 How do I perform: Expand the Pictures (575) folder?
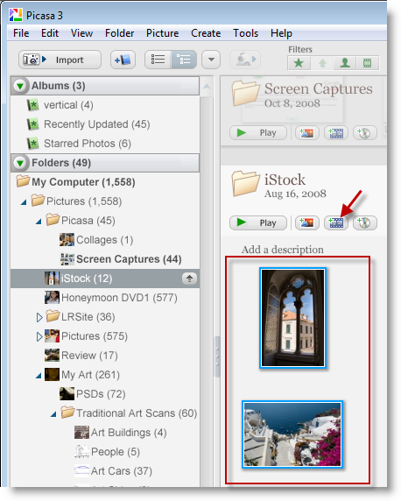(x=39, y=336)
